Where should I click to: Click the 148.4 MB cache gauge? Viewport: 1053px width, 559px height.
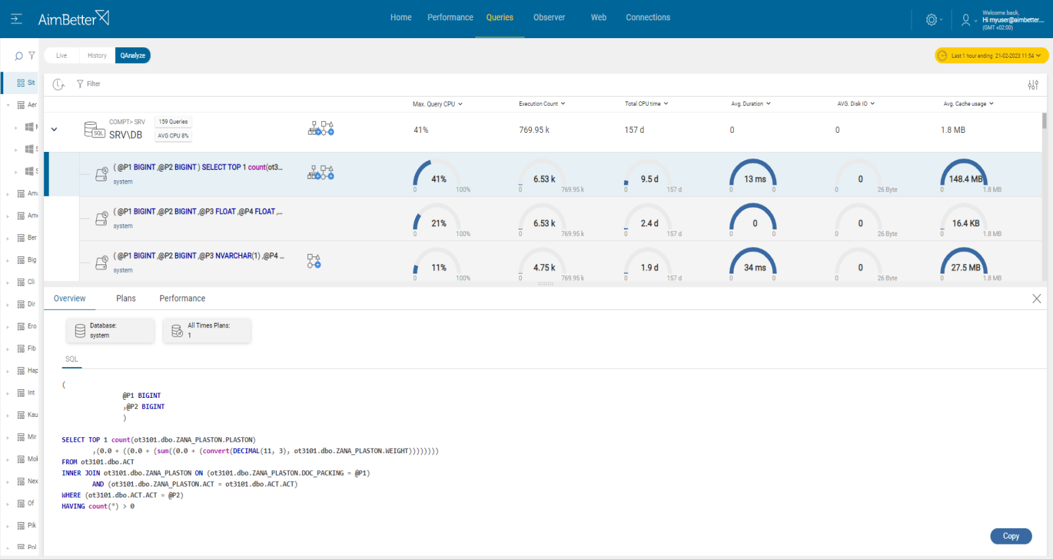pos(965,176)
